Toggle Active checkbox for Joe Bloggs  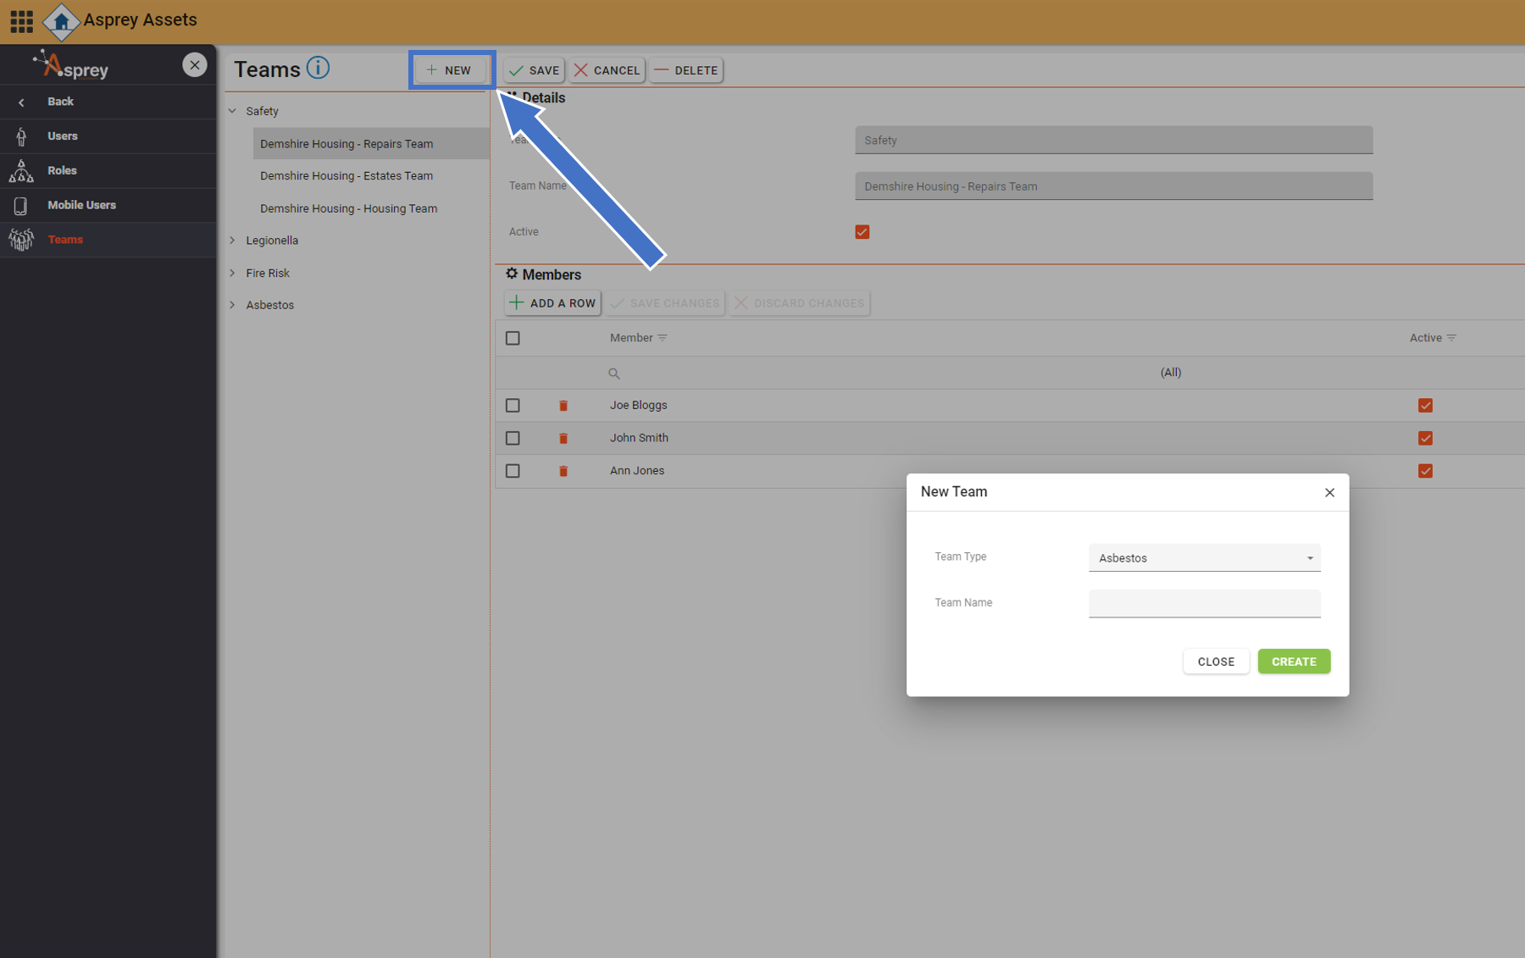(x=1425, y=406)
